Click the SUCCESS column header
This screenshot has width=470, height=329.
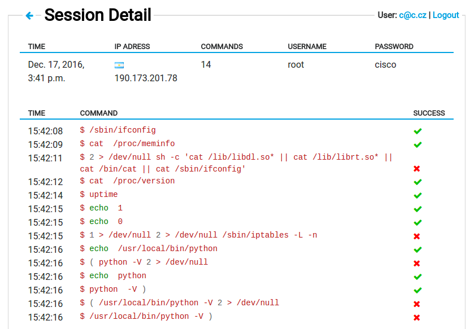point(429,113)
